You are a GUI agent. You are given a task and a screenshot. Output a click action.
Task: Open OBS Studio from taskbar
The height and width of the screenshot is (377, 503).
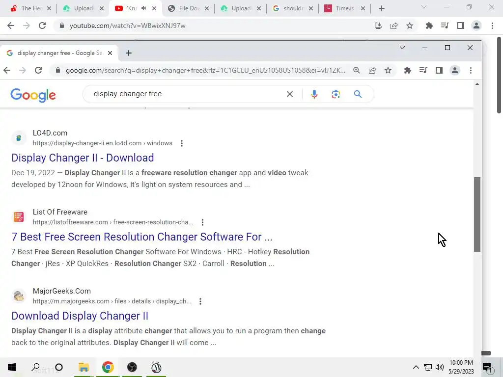tap(132, 367)
